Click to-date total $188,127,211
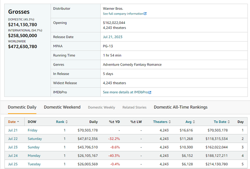 click(217, 155)
